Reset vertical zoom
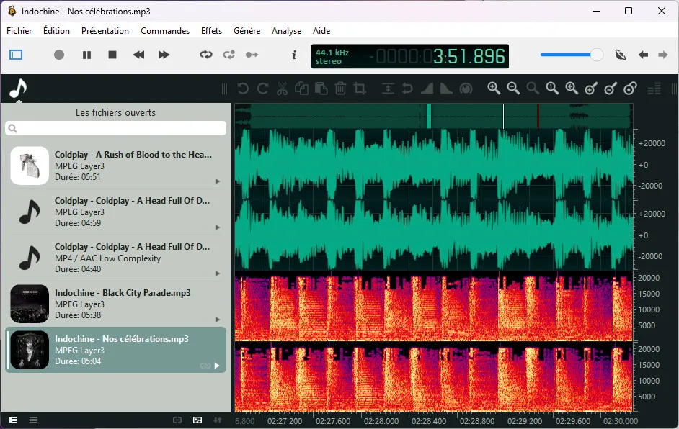 point(630,89)
